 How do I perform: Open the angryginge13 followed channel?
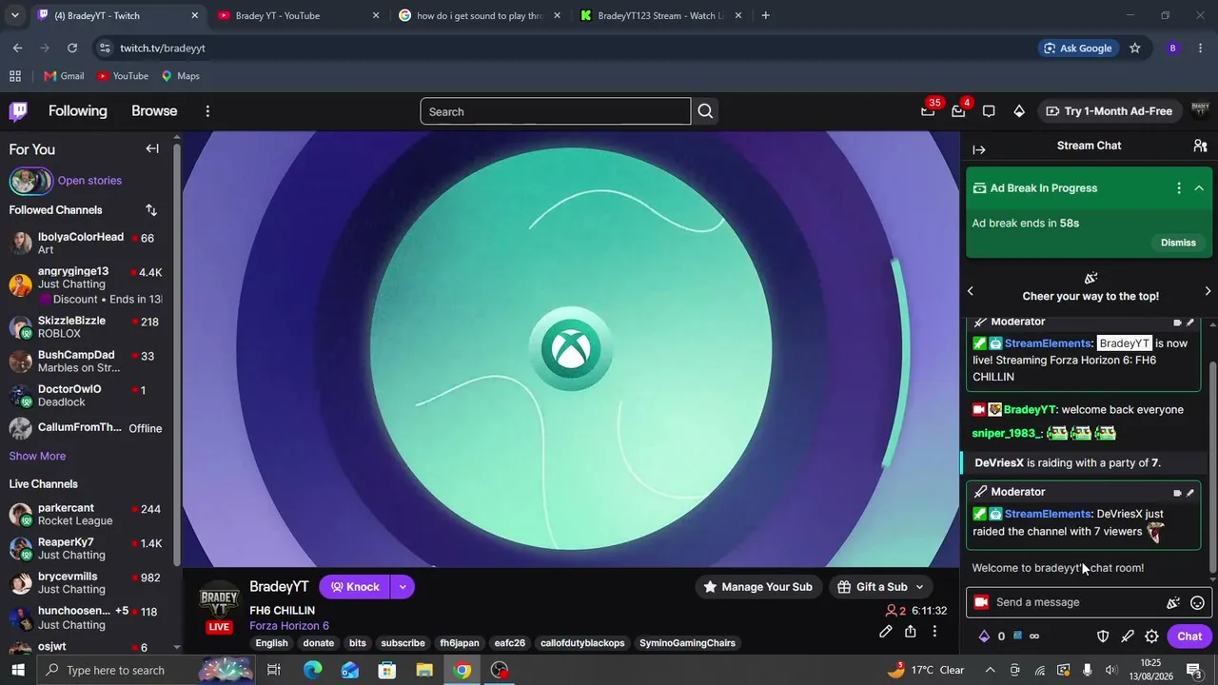click(x=86, y=284)
